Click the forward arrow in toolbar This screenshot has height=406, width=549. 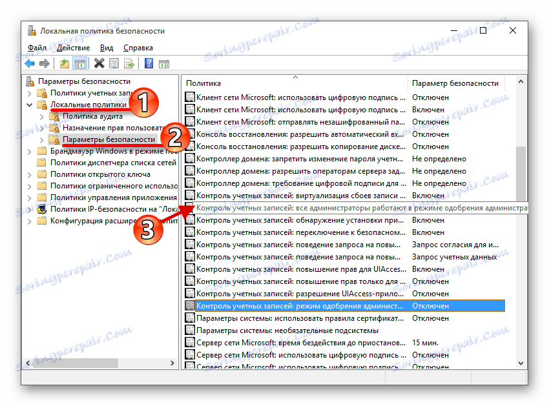coord(45,64)
